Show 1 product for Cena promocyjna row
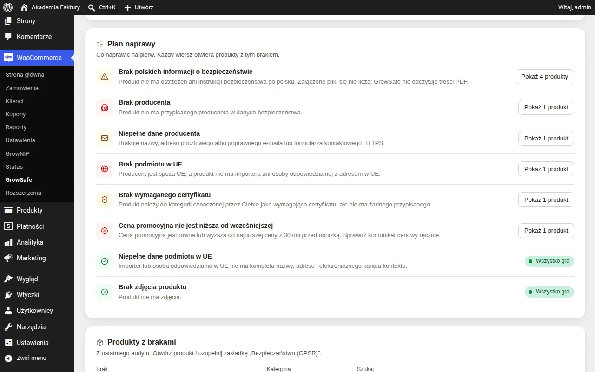The height and width of the screenshot is (372, 595). 546,230
